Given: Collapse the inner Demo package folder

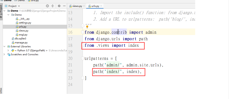Looking at the screenshot, I should [x=8, y=15].
